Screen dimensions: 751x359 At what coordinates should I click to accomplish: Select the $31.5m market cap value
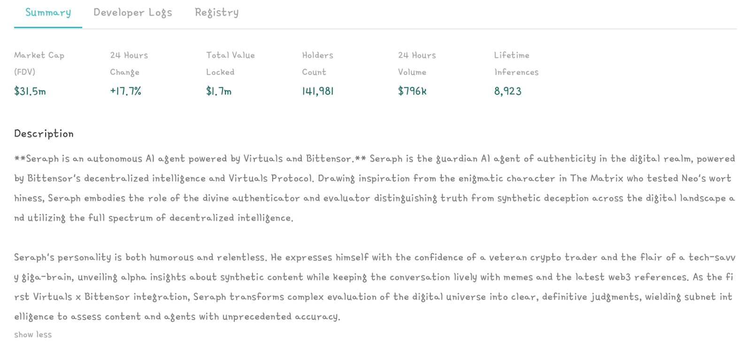coord(30,91)
